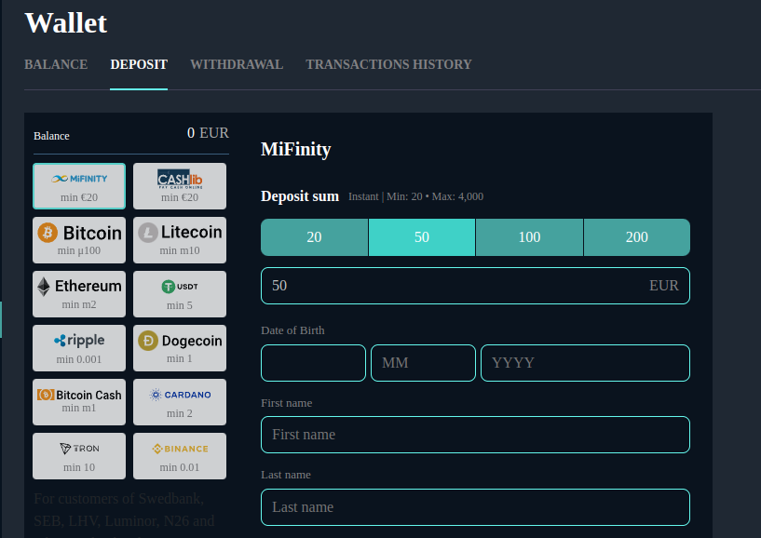Choose the 100 deposit preset
The width and height of the screenshot is (761, 538).
click(x=529, y=237)
